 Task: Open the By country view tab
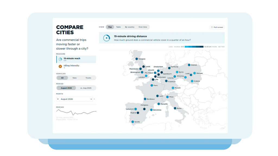click(x=129, y=27)
